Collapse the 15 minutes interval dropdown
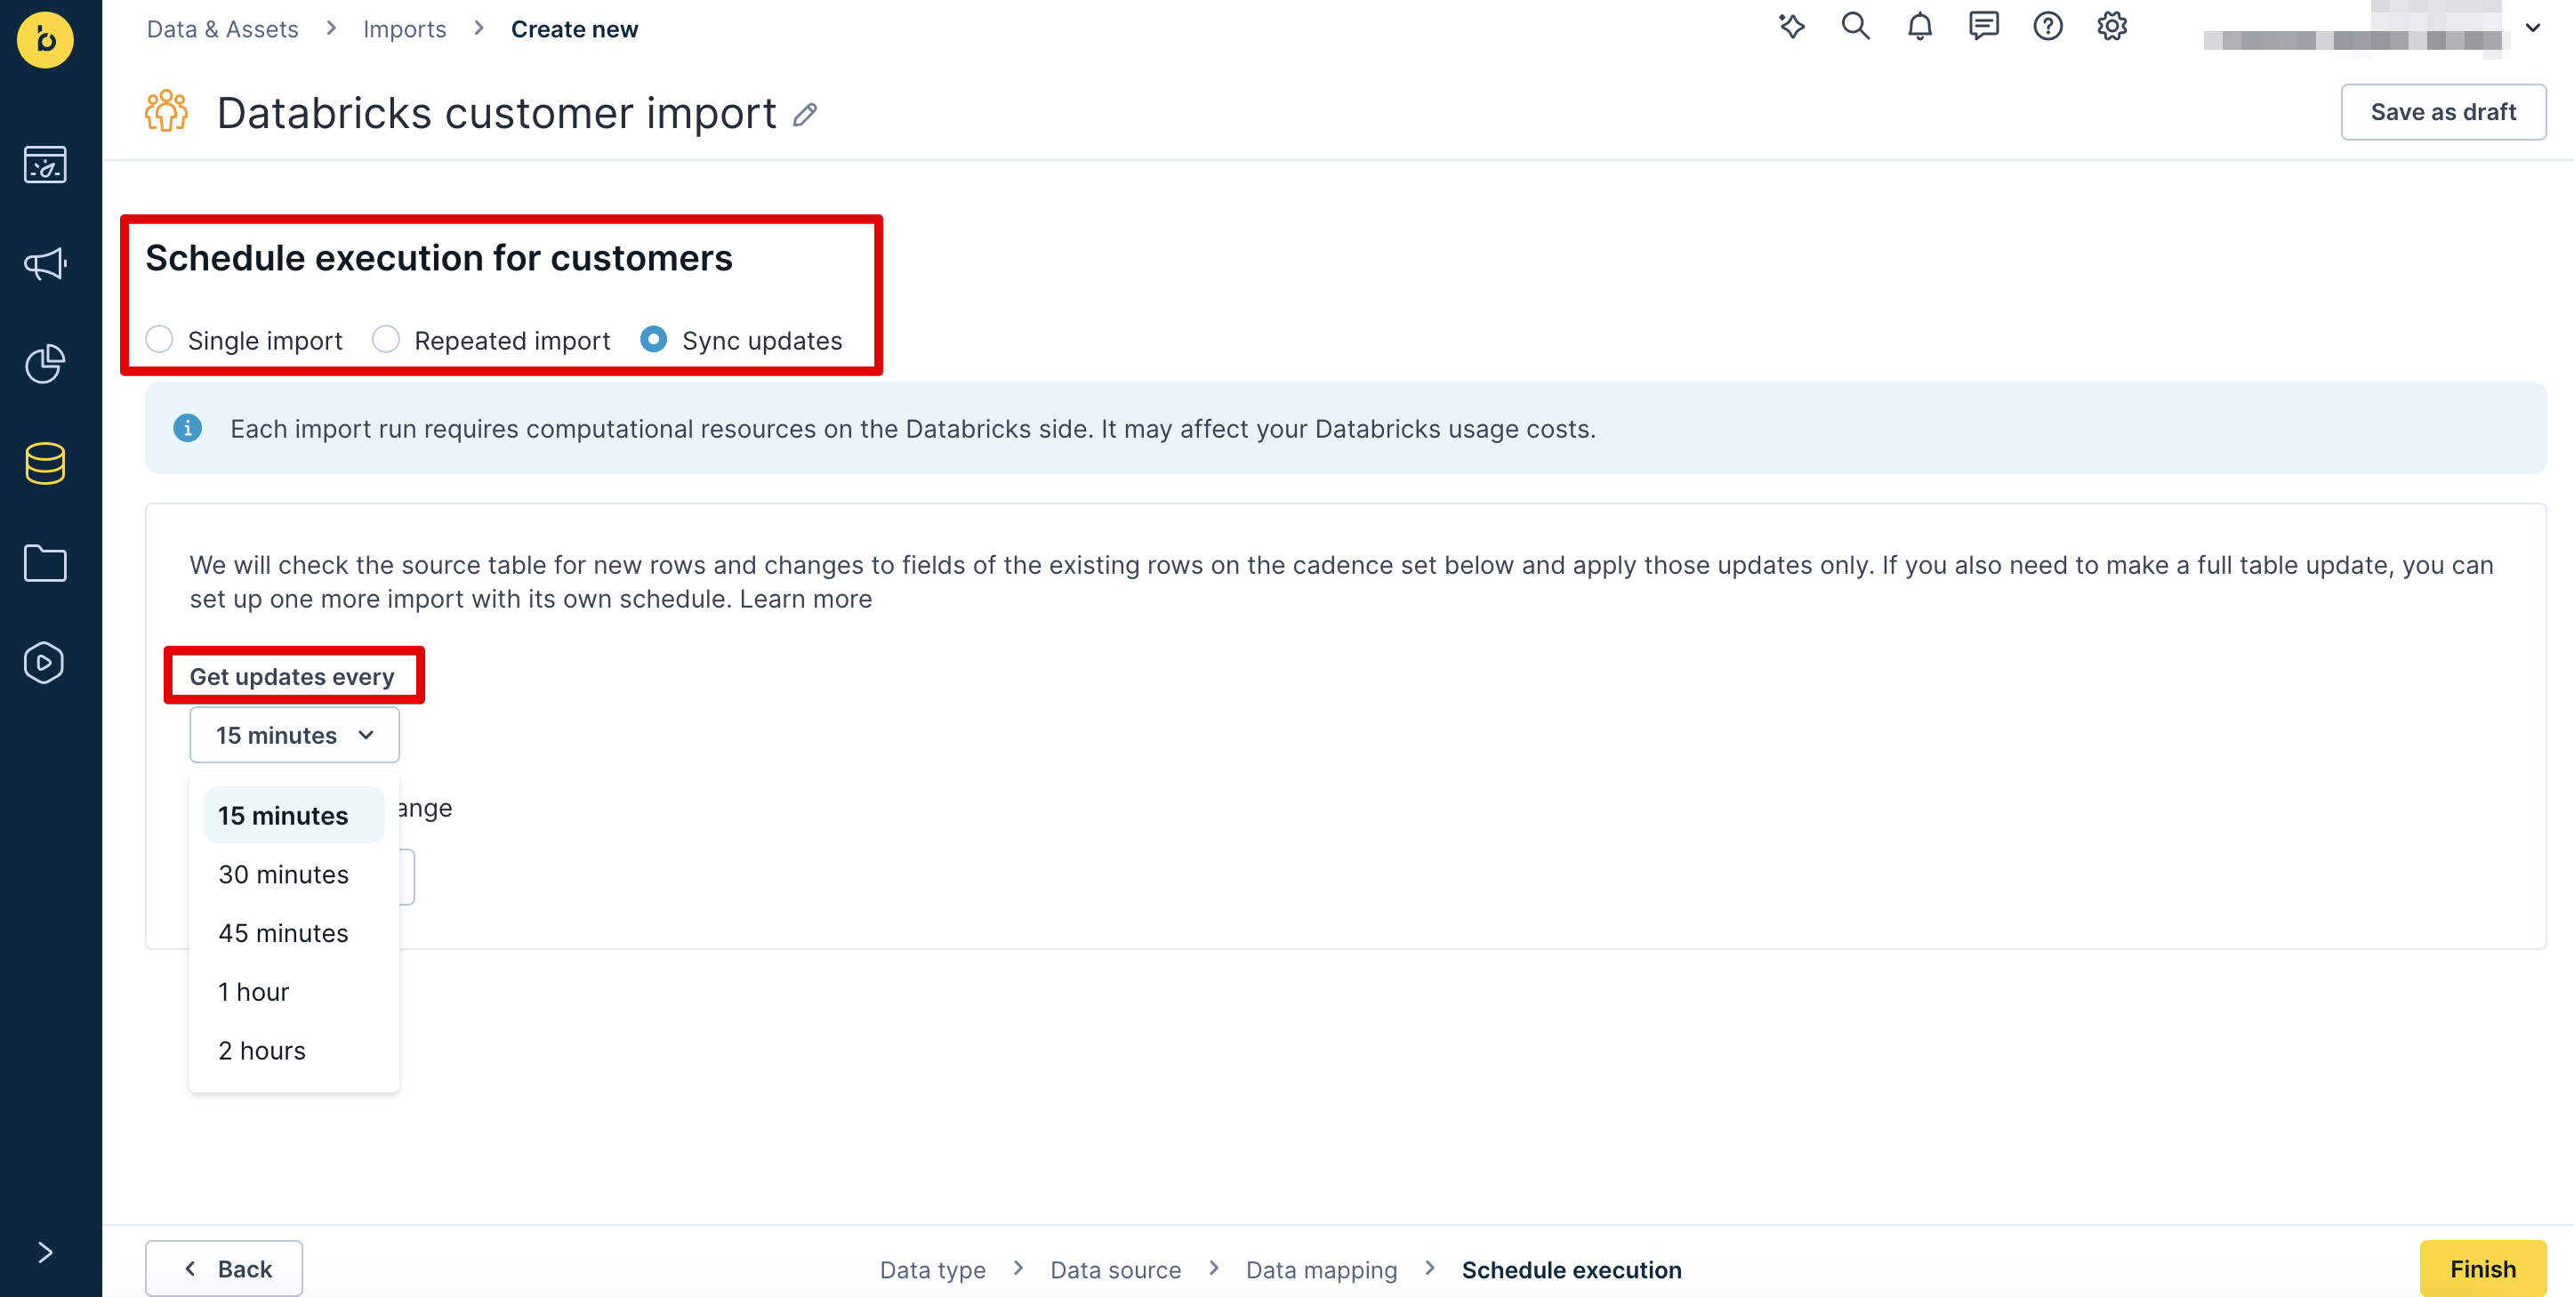2574x1297 pixels. point(294,736)
